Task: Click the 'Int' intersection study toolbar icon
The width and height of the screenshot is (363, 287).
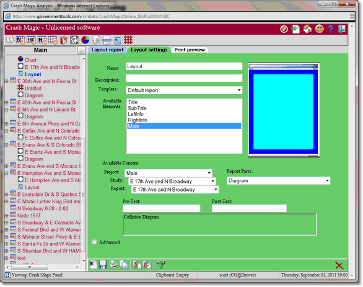Action: click(x=31, y=40)
